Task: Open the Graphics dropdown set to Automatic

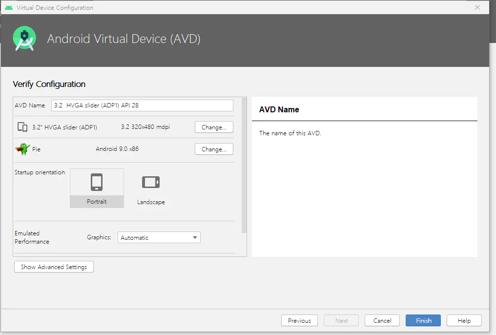Action: click(159, 237)
